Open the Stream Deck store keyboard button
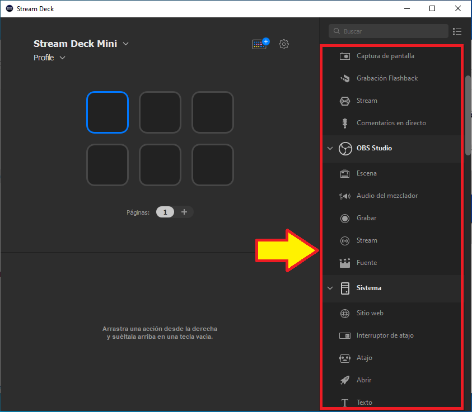Image resolution: width=472 pixels, height=412 pixels. pyautogui.click(x=260, y=44)
